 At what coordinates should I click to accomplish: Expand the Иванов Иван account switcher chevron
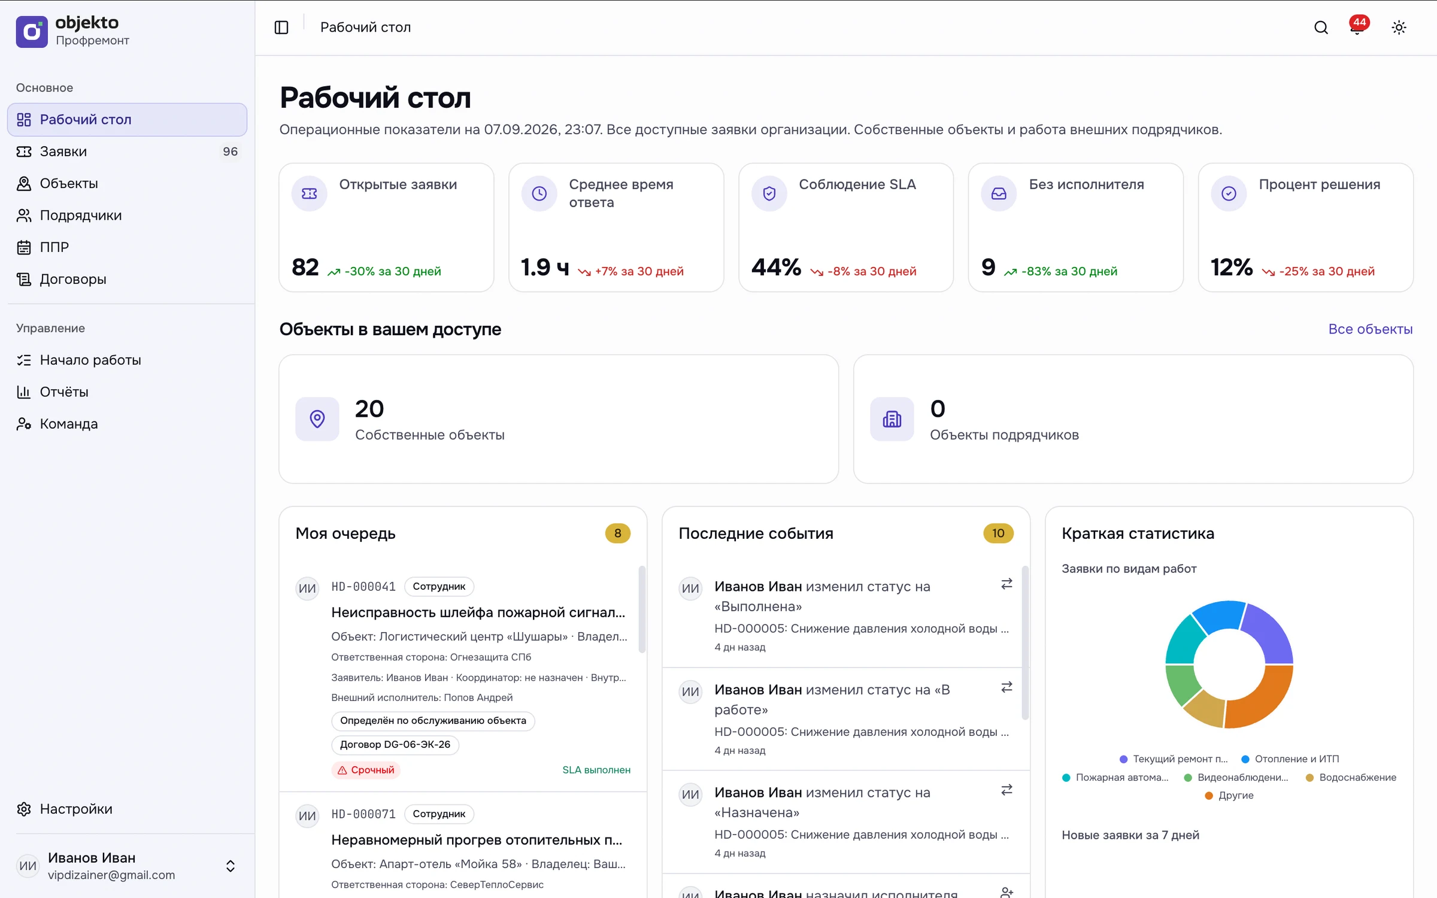click(x=231, y=866)
